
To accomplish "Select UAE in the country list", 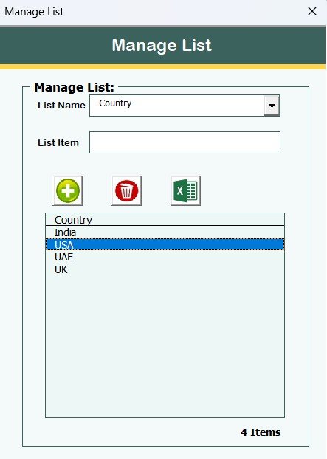I will tap(165, 257).
